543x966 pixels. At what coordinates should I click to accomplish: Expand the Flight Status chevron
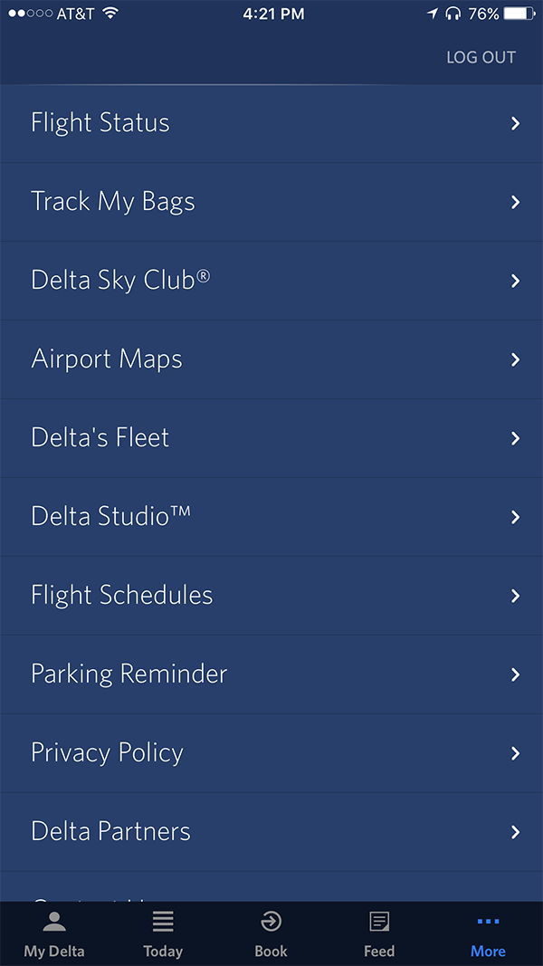coord(515,123)
